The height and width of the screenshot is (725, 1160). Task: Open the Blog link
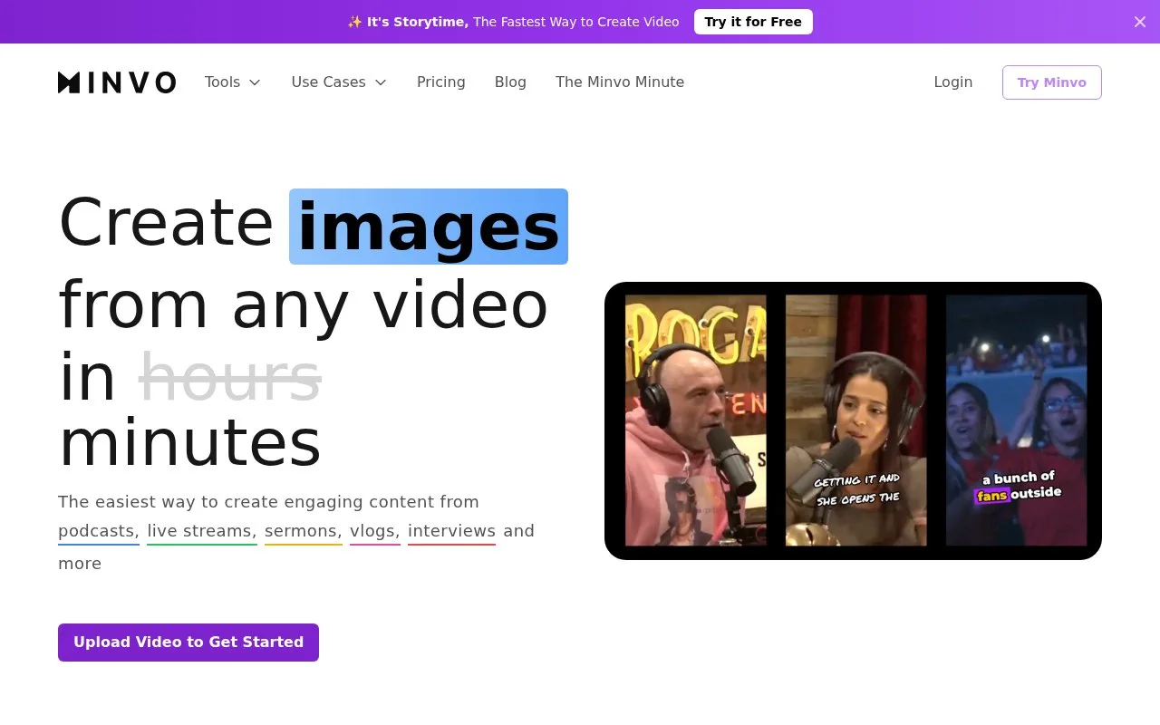pyautogui.click(x=510, y=82)
